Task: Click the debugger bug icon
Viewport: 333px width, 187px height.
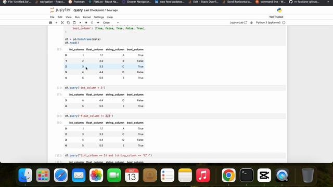Action: tap(251, 23)
